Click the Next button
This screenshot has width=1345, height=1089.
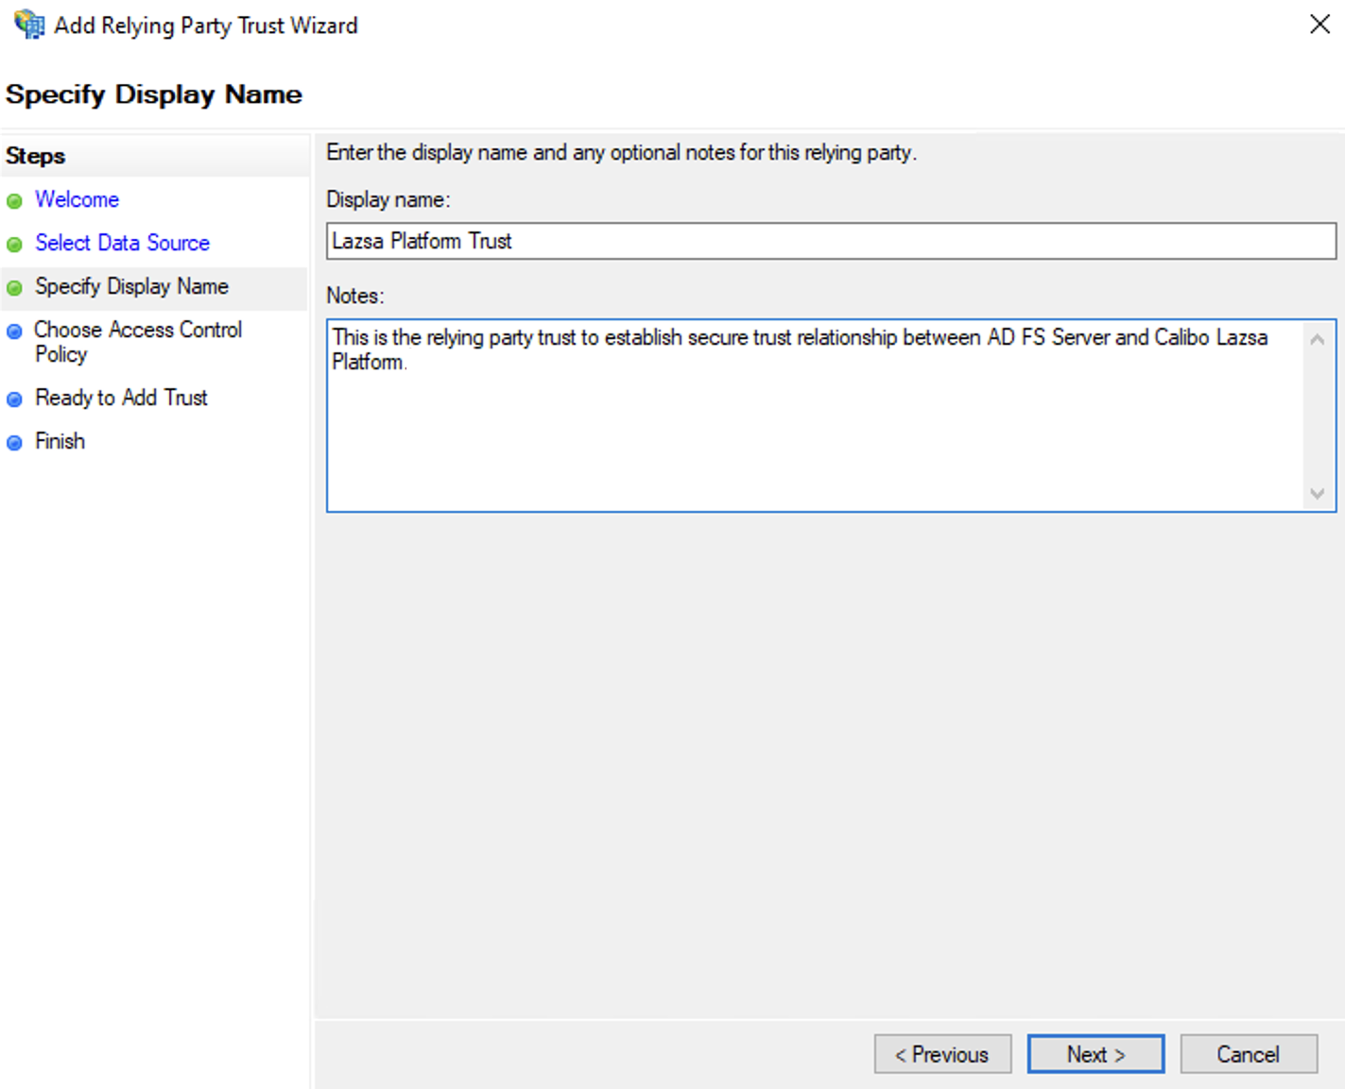coord(1095,1054)
